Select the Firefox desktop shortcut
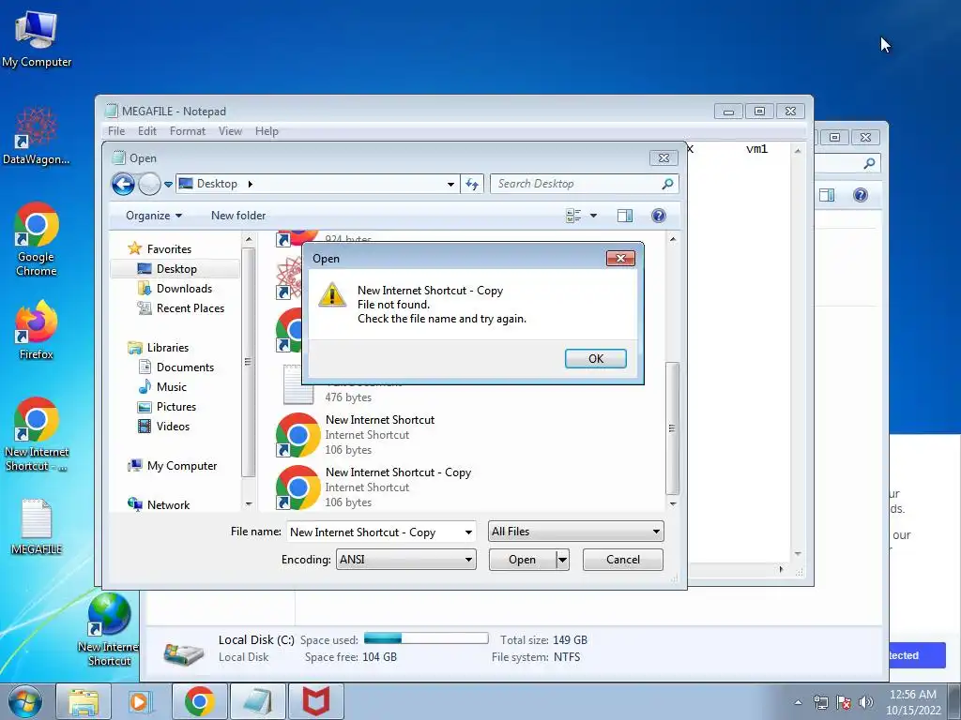This screenshot has height=720, width=961. 37,330
